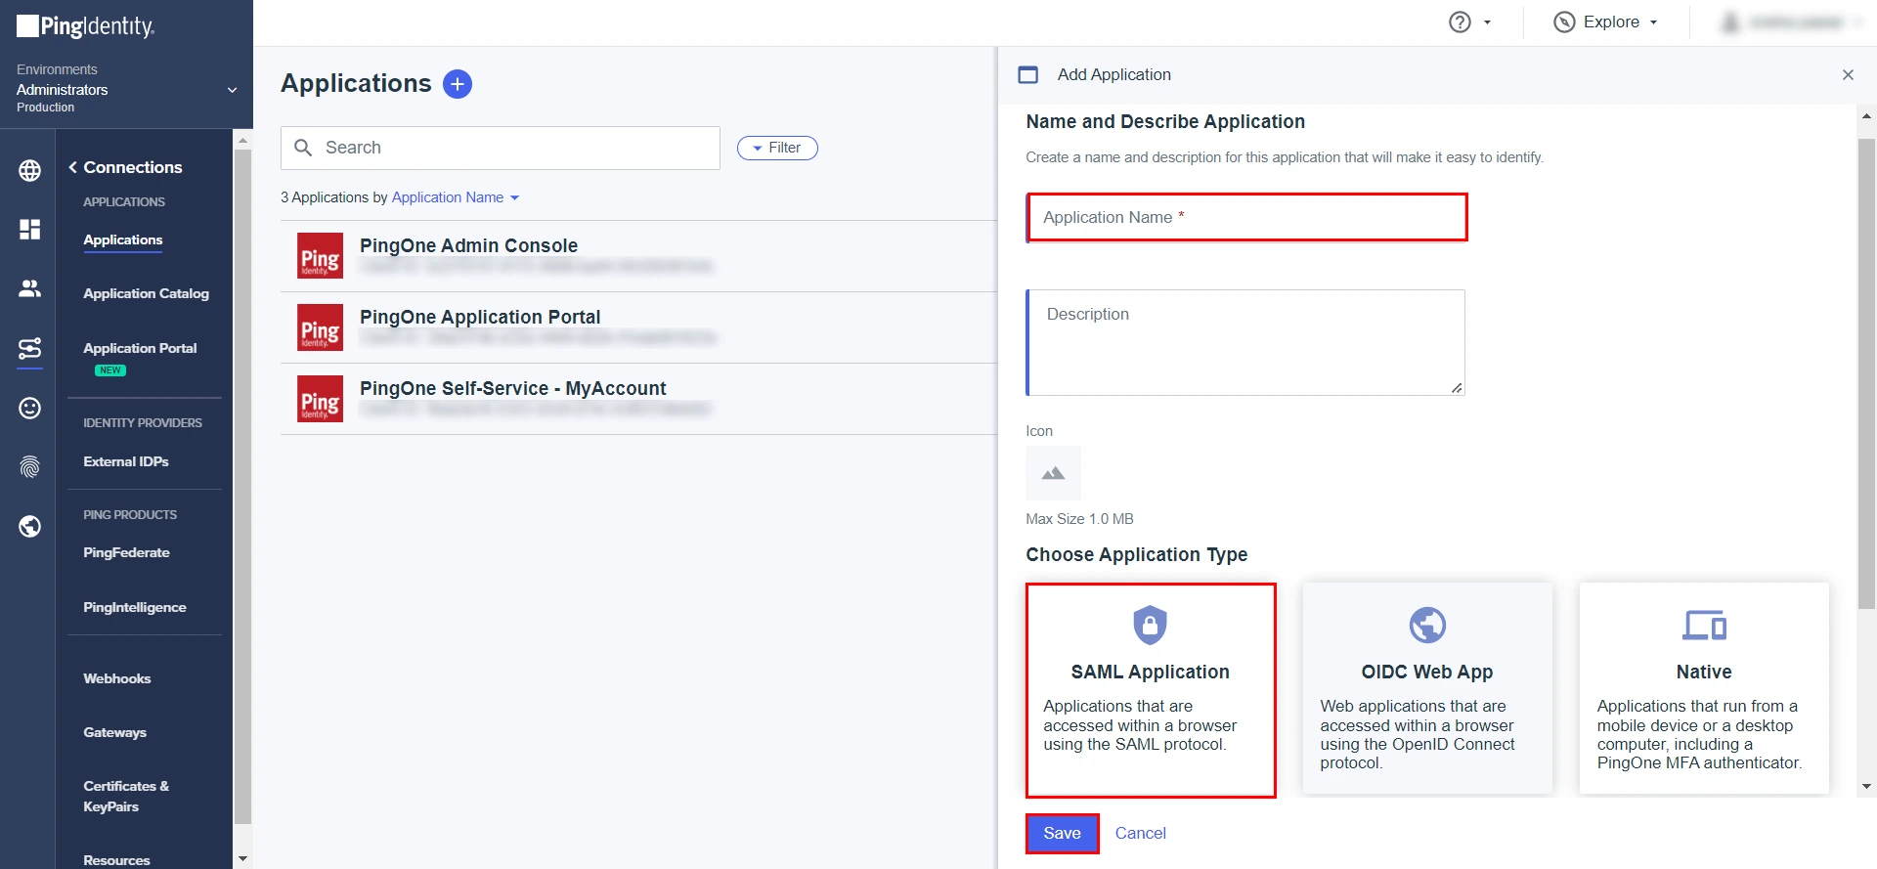Click the user avatar icon
Image resolution: width=1877 pixels, height=869 pixels.
click(1730, 22)
